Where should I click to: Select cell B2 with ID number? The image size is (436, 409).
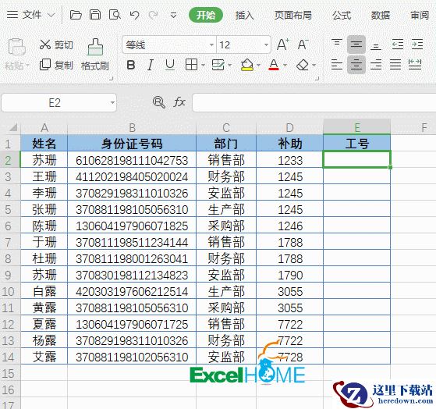click(x=132, y=160)
